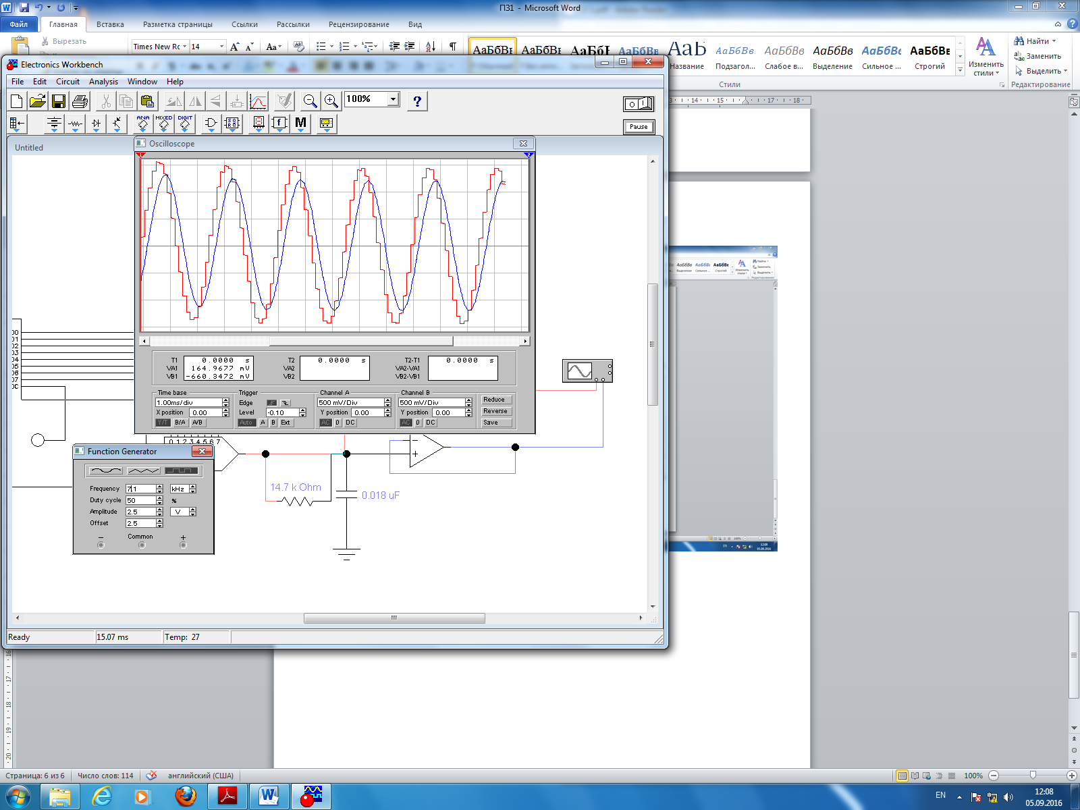
Task: Open the Controls parts bin
Action: 279,124
